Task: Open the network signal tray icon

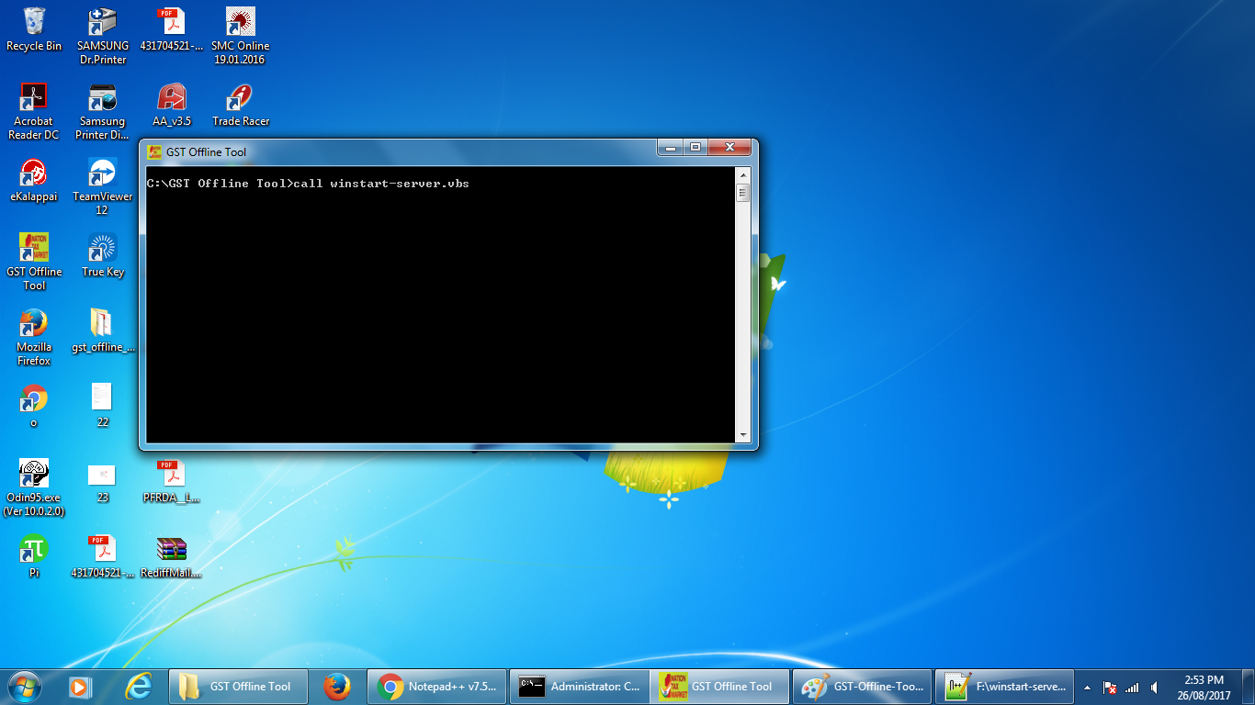Action: coord(1132,687)
